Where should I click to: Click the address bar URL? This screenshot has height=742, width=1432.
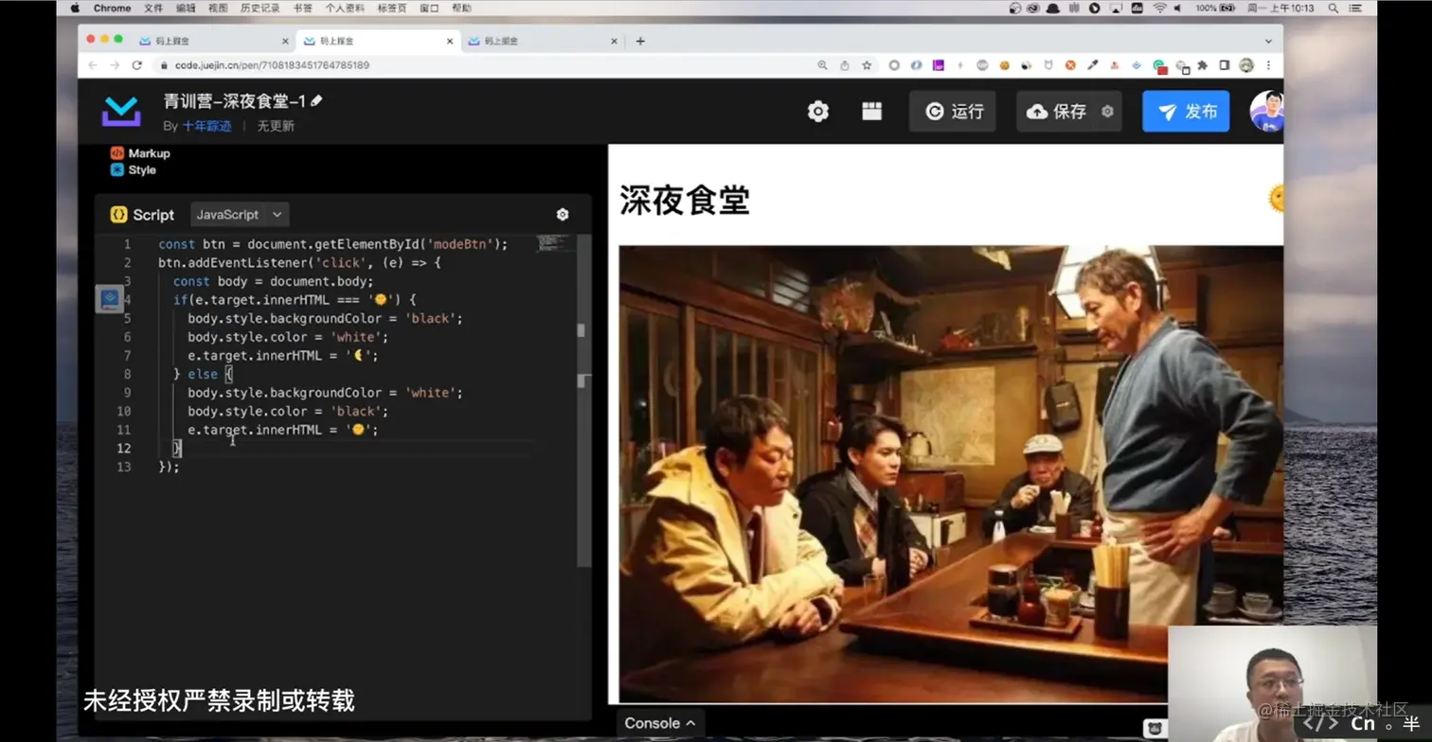[x=272, y=65]
